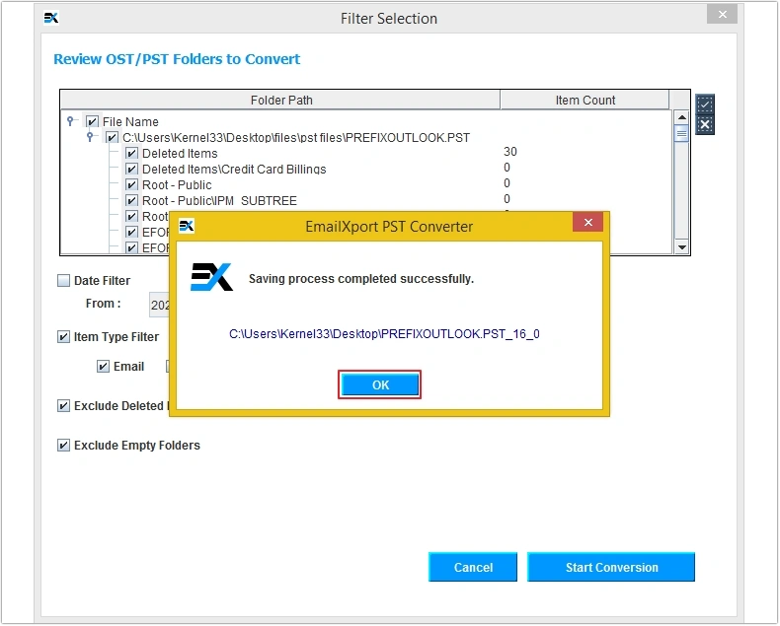Select the Deleted Items tree row text

click(x=180, y=154)
